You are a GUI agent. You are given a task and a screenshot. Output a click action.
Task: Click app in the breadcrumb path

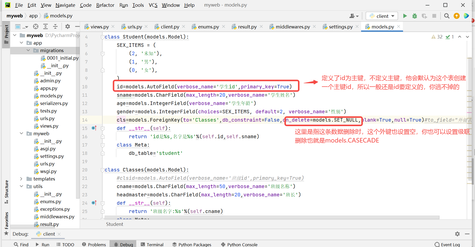[x=33, y=16]
